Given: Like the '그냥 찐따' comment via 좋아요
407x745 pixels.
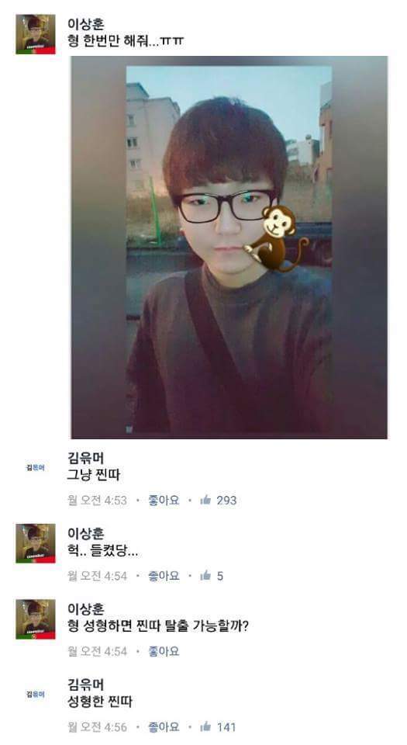Looking at the screenshot, I should pyautogui.click(x=164, y=500).
